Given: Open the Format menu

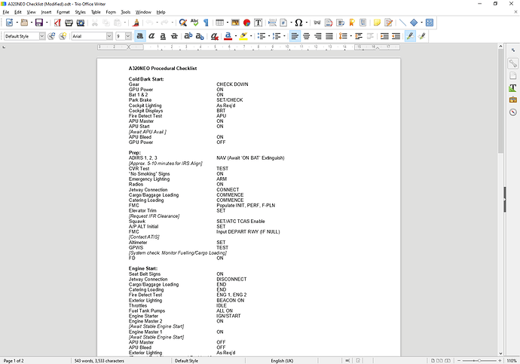Looking at the screenshot, I should pos(63,12).
